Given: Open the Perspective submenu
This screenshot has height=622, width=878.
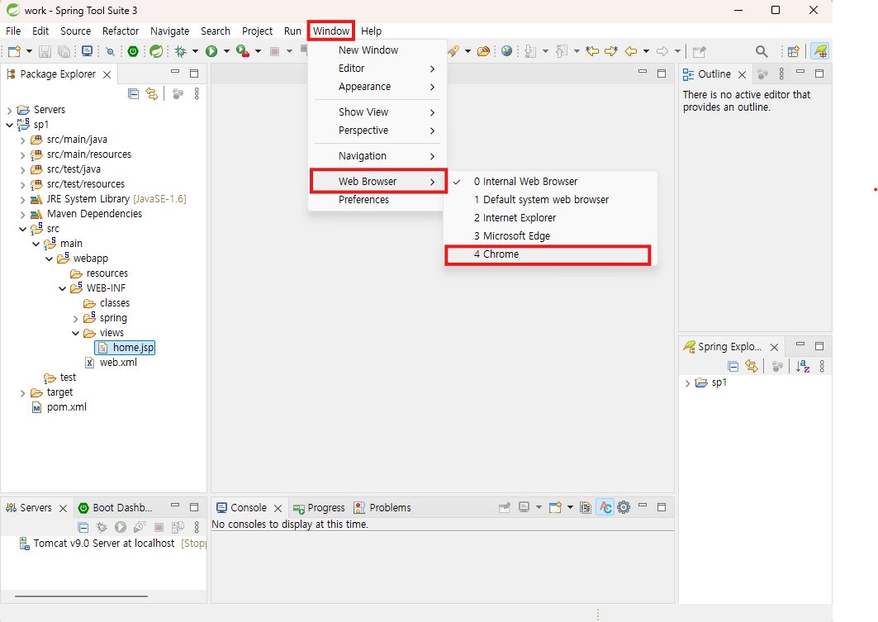Looking at the screenshot, I should [377, 131].
